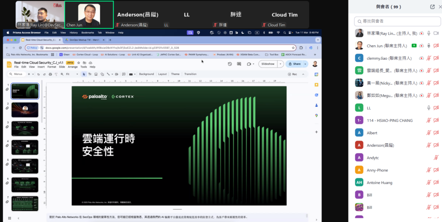Image resolution: width=442 pixels, height=222 pixels.
Task: Unmute participant LL's microphone
Action: (x=428, y=108)
